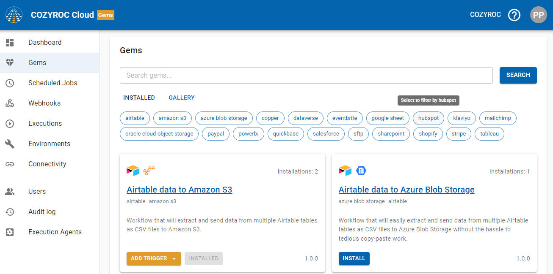
Task: Toggle the airtable filter chip
Action: tap(135, 118)
